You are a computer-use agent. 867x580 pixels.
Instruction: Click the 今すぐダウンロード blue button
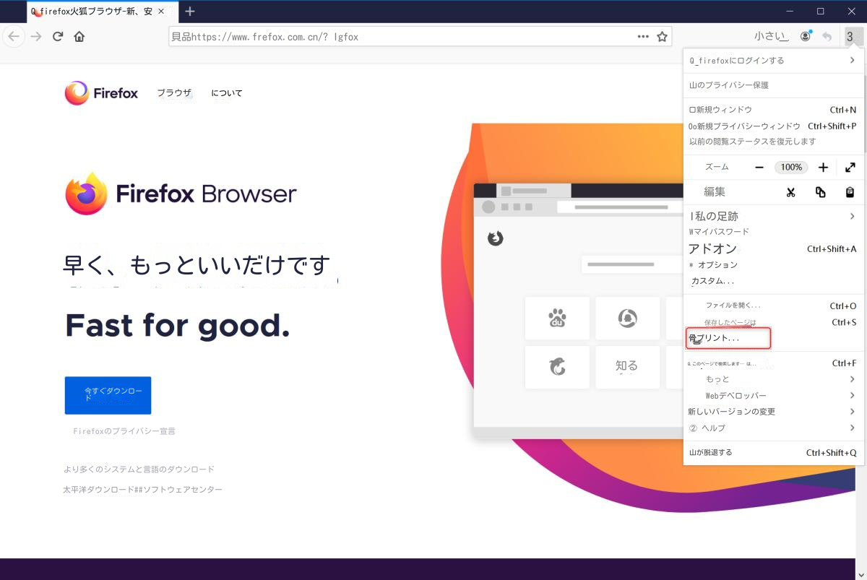[x=108, y=395]
